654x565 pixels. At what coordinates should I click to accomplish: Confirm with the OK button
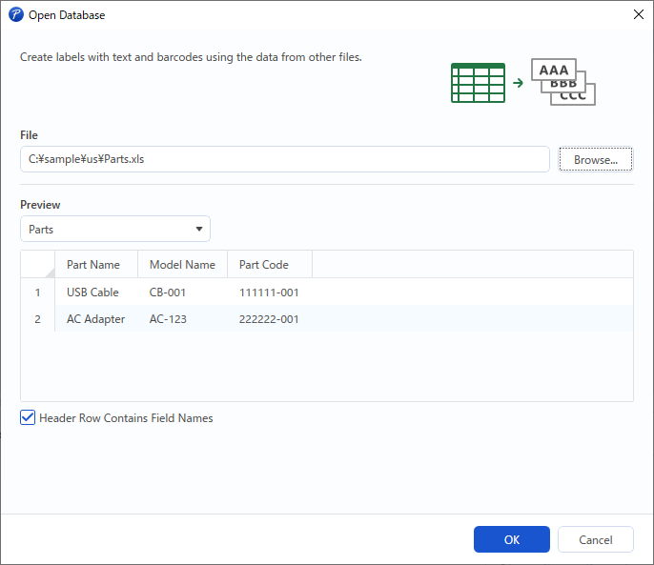[x=512, y=539]
